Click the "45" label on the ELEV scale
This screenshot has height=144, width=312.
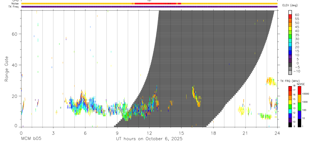(297, 27)
